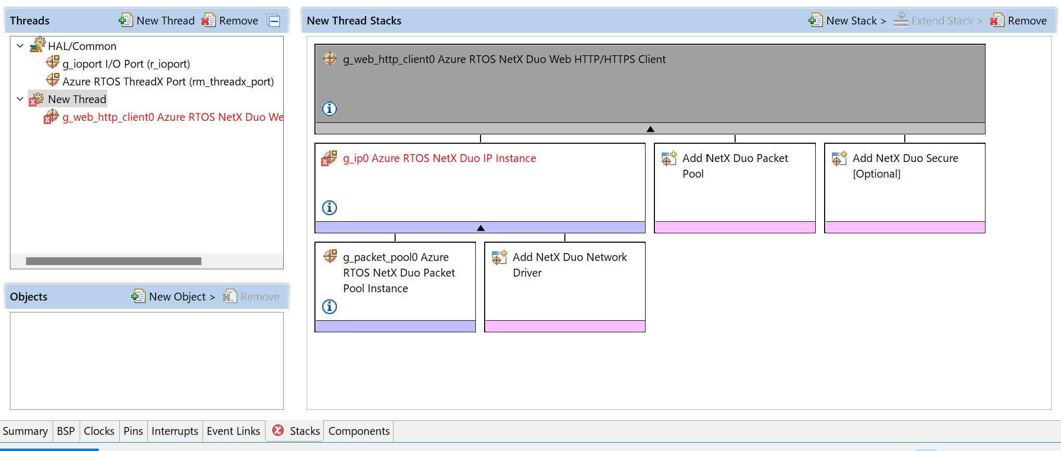Switch to the Interrupts tab
Image resolution: width=1061 pixels, height=451 pixels.
[x=175, y=431]
